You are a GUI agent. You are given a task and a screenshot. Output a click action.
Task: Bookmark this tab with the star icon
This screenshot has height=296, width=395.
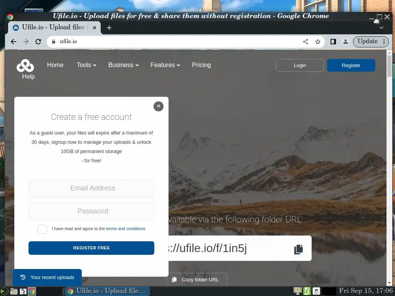tap(318, 42)
